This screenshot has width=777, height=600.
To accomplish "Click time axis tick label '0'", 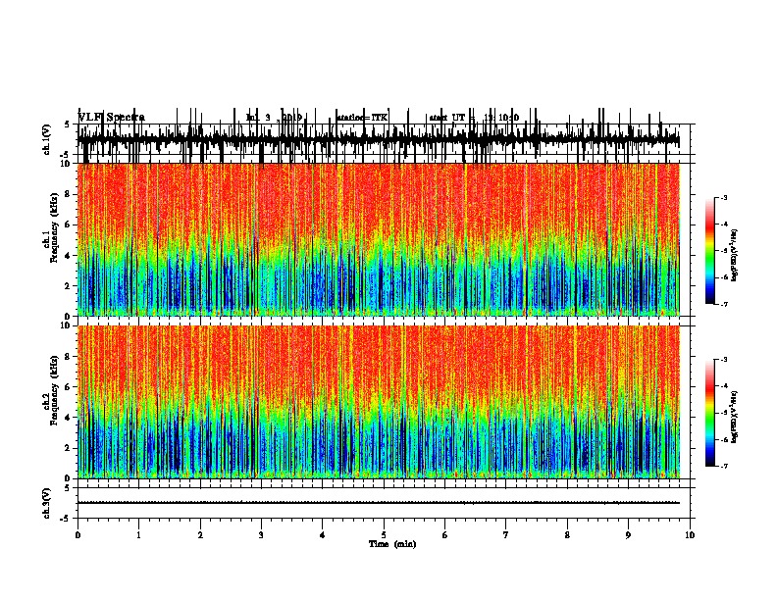I will pos(78,535).
